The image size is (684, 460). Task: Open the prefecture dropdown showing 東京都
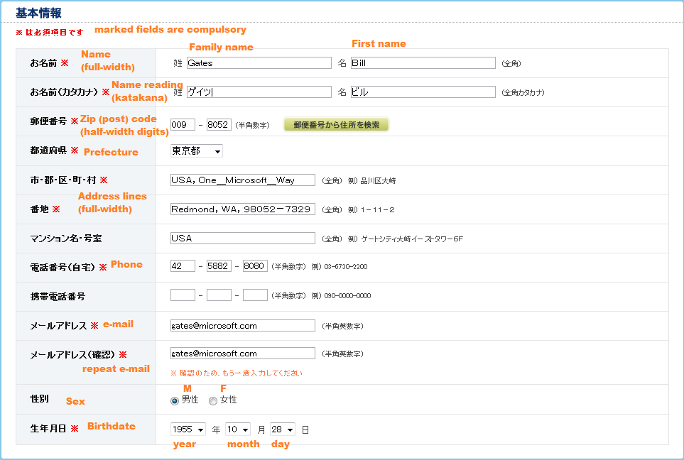(197, 151)
